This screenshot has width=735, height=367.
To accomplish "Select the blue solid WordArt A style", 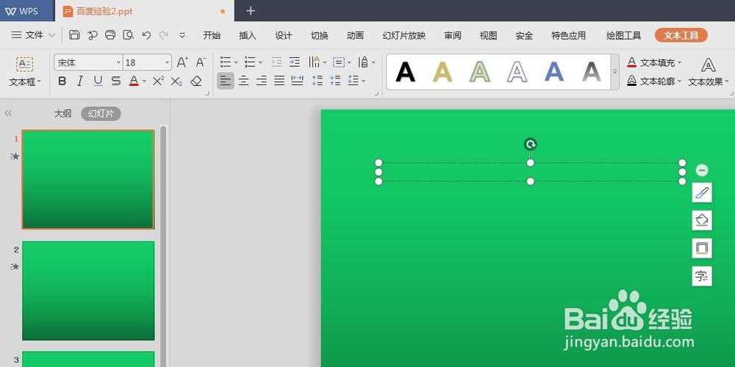I will coord(554,72).
